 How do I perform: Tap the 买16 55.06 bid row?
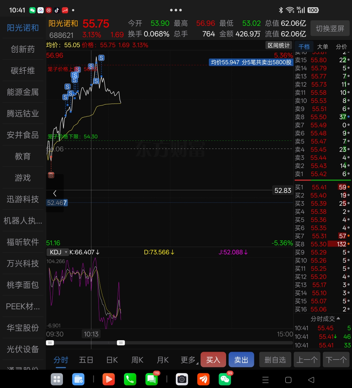(x=322, y=309)
